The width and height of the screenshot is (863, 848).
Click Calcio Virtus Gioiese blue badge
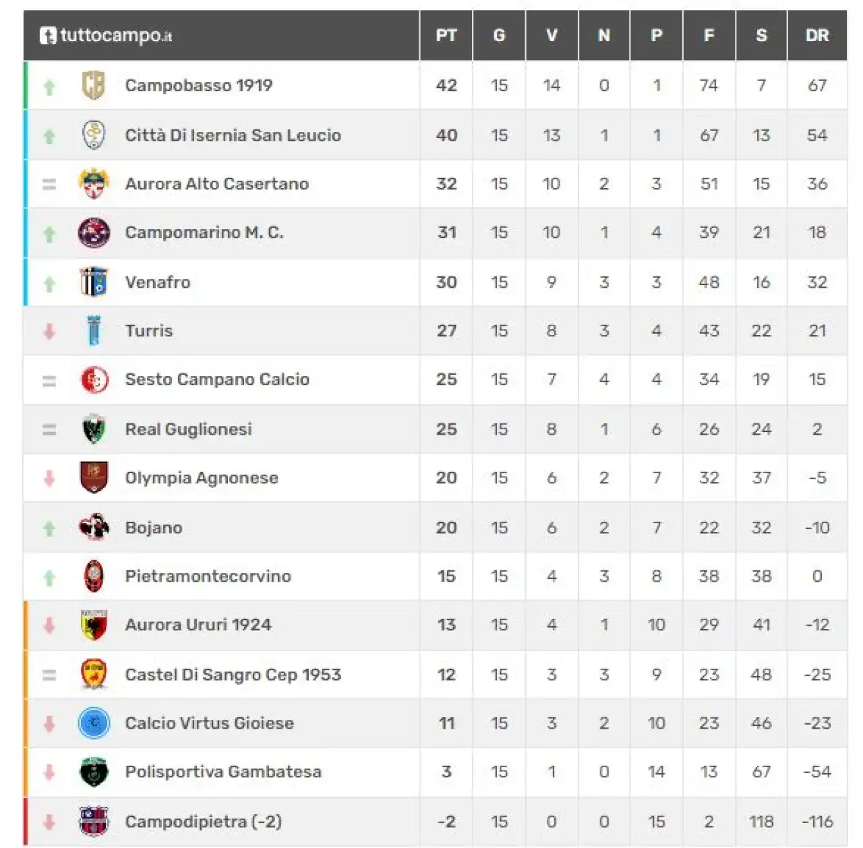click(x=94, y=723)
